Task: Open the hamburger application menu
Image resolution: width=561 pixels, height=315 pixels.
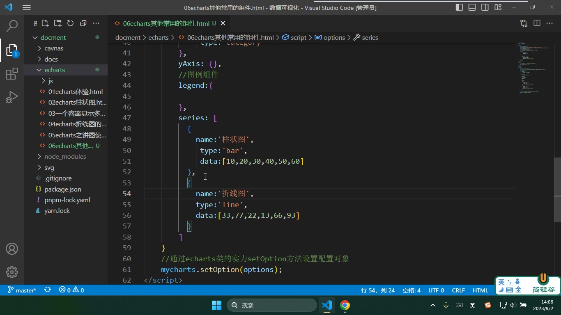Action: pyautogui.click(x=26, y=7)
